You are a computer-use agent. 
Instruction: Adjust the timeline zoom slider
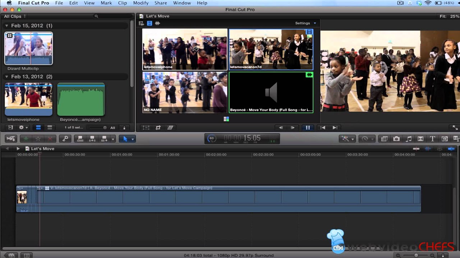click(x=417, y=255)
